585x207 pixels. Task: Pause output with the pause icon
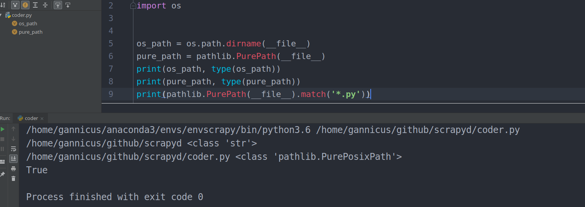point(3,149)
